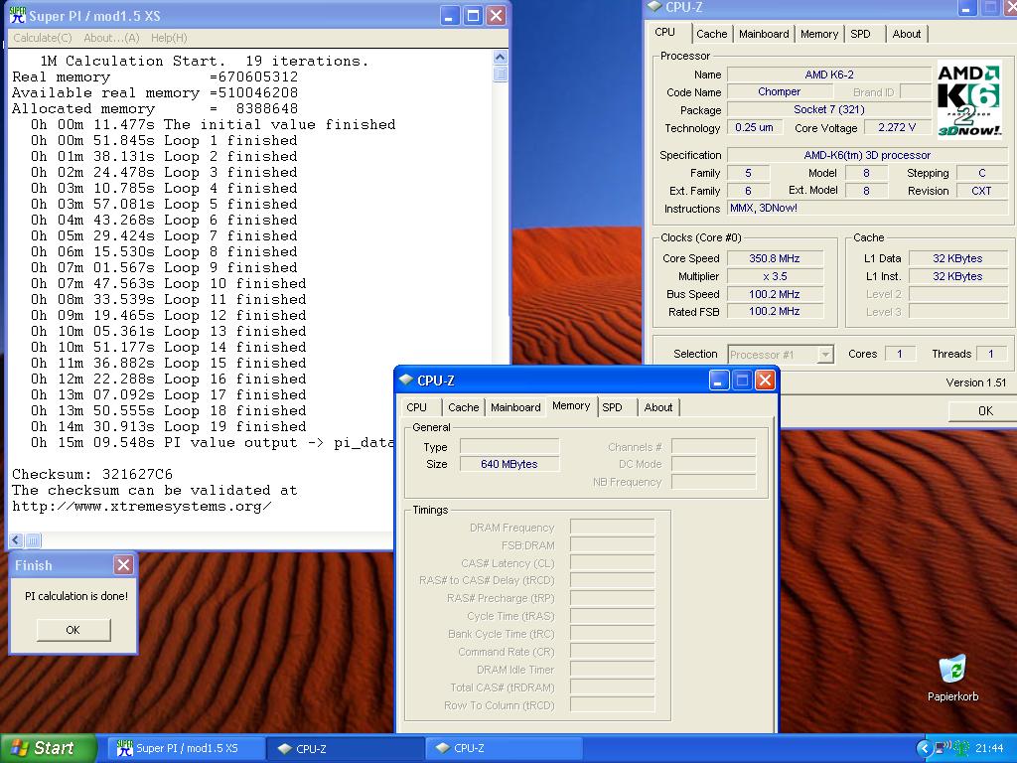Viewport: 1017px width, 763px height.
Task: Switch to Memory tab in back CPU-Z window
Action: (819, 34)
